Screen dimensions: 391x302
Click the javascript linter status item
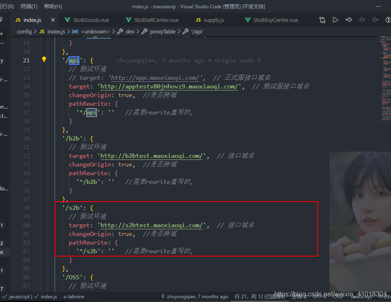click(x=16, y=297)
